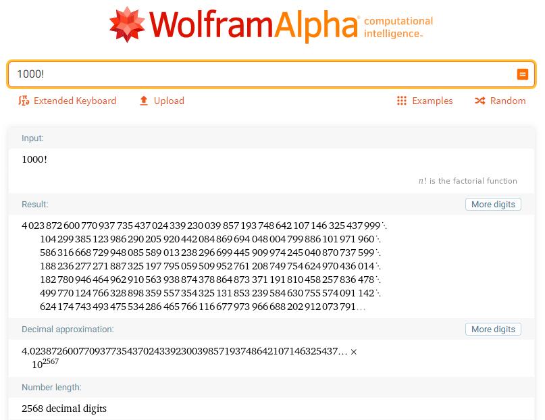Click the Upload arrow icon

144,101
